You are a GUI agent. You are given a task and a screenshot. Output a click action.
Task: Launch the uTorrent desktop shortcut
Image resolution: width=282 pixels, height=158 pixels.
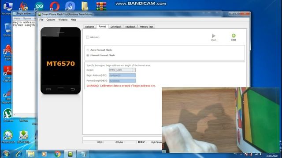click(7, 115)
